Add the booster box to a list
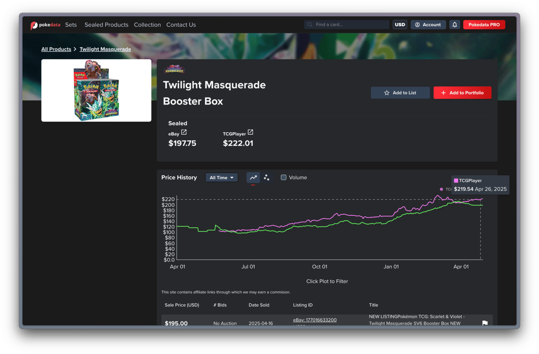 point(400,93)
